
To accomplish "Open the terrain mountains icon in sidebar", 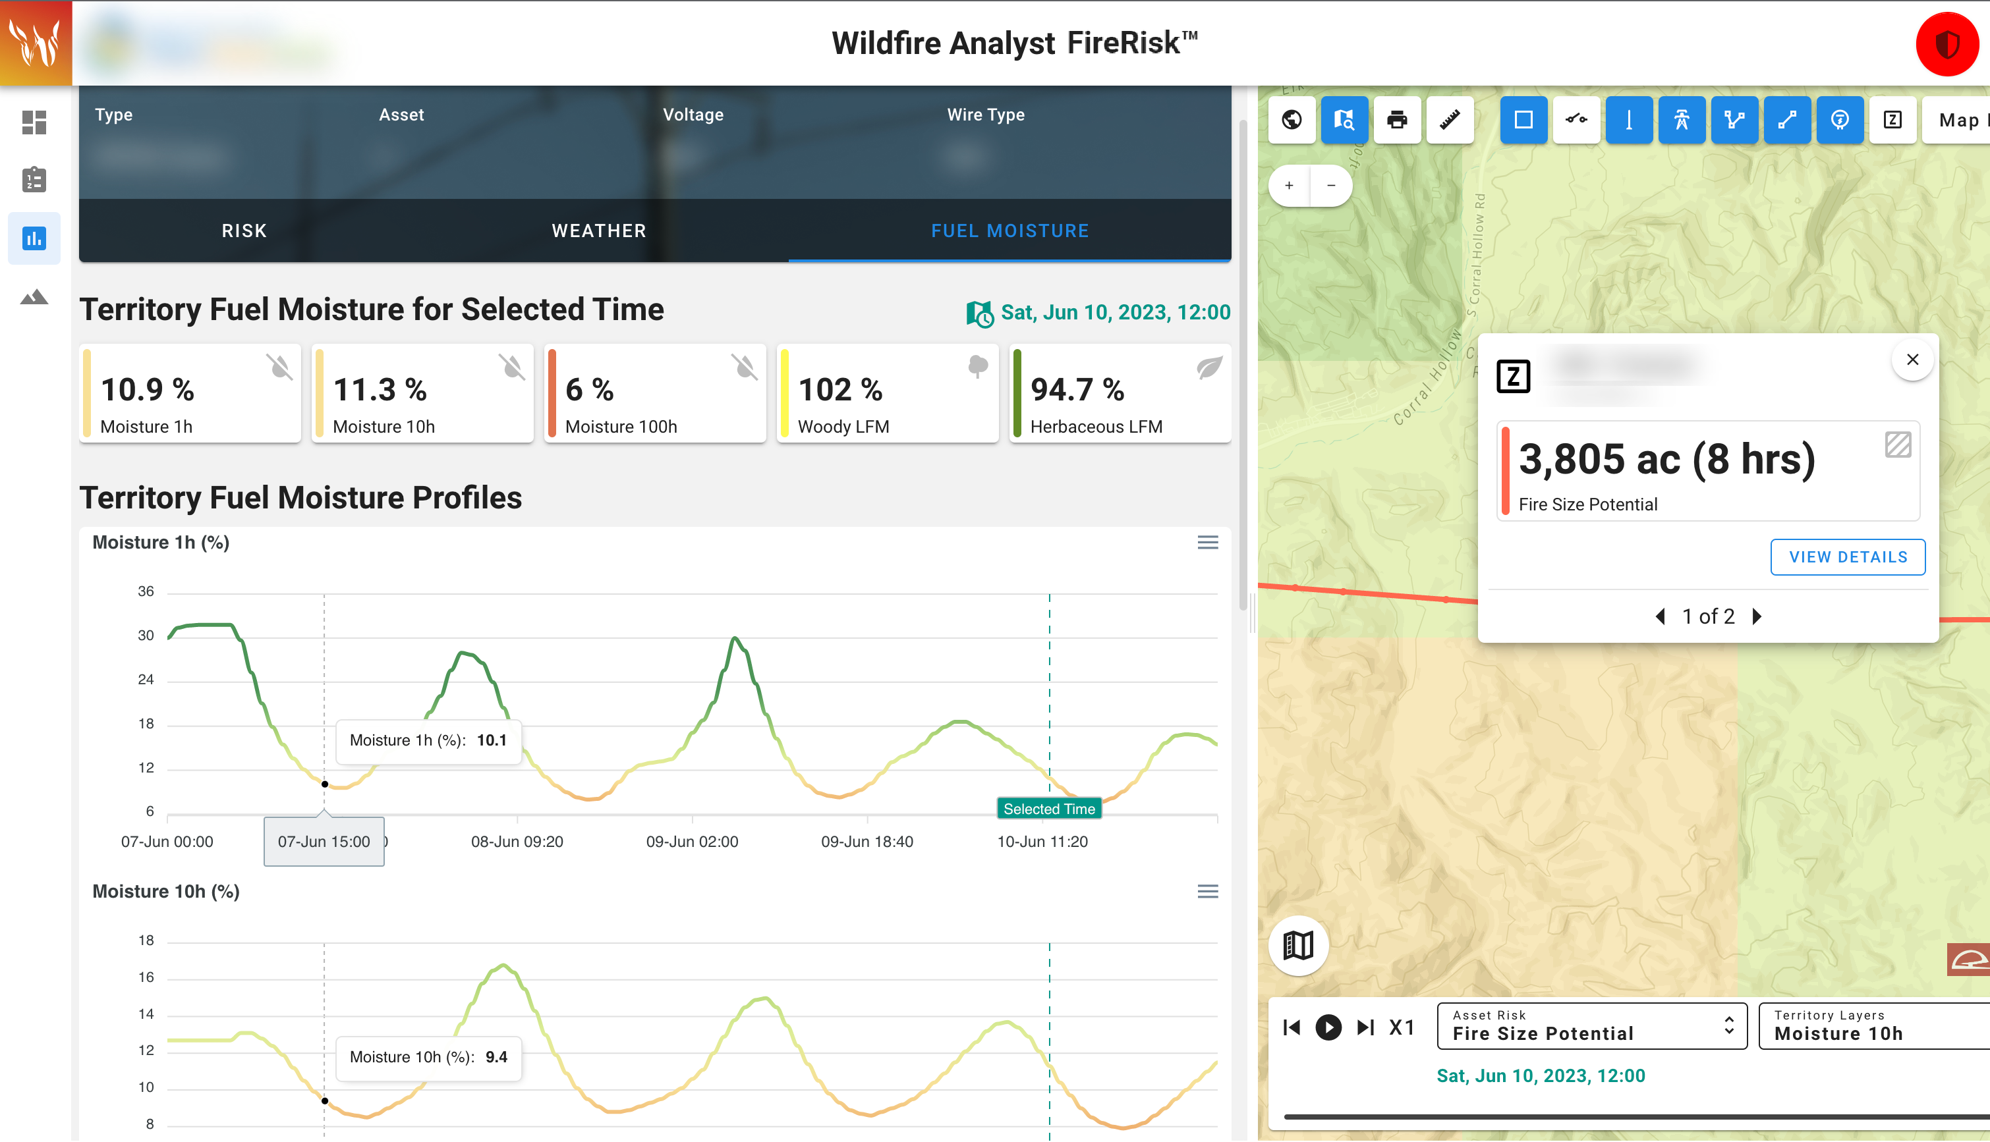I will pyautogui.click(x=34, y=297).
